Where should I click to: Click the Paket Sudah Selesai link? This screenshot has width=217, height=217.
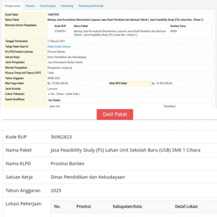point(59,46)
